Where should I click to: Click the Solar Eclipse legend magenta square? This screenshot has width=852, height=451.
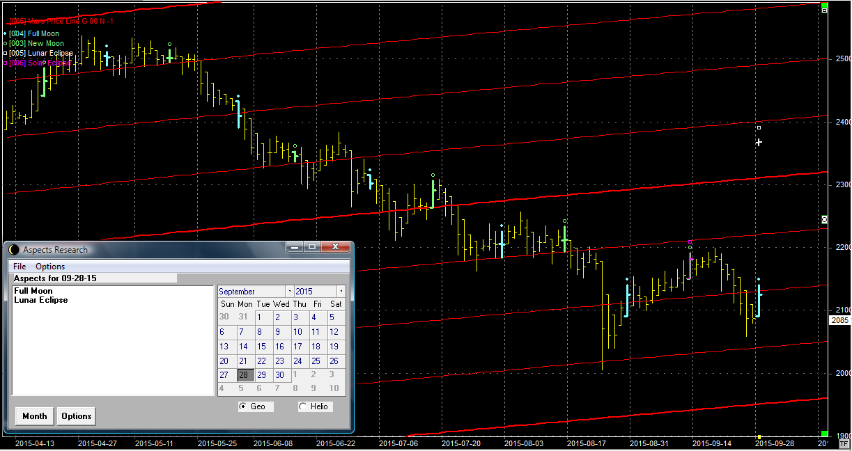pyautogui.click(x=6, y=63)
